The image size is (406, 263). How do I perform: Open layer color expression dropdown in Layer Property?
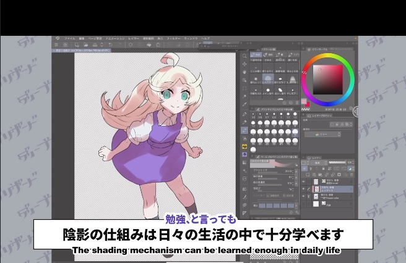[x=322, y=135]
